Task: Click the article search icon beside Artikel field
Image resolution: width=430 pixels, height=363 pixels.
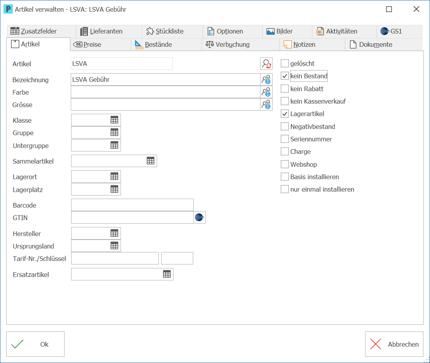Action: (266, 63)
